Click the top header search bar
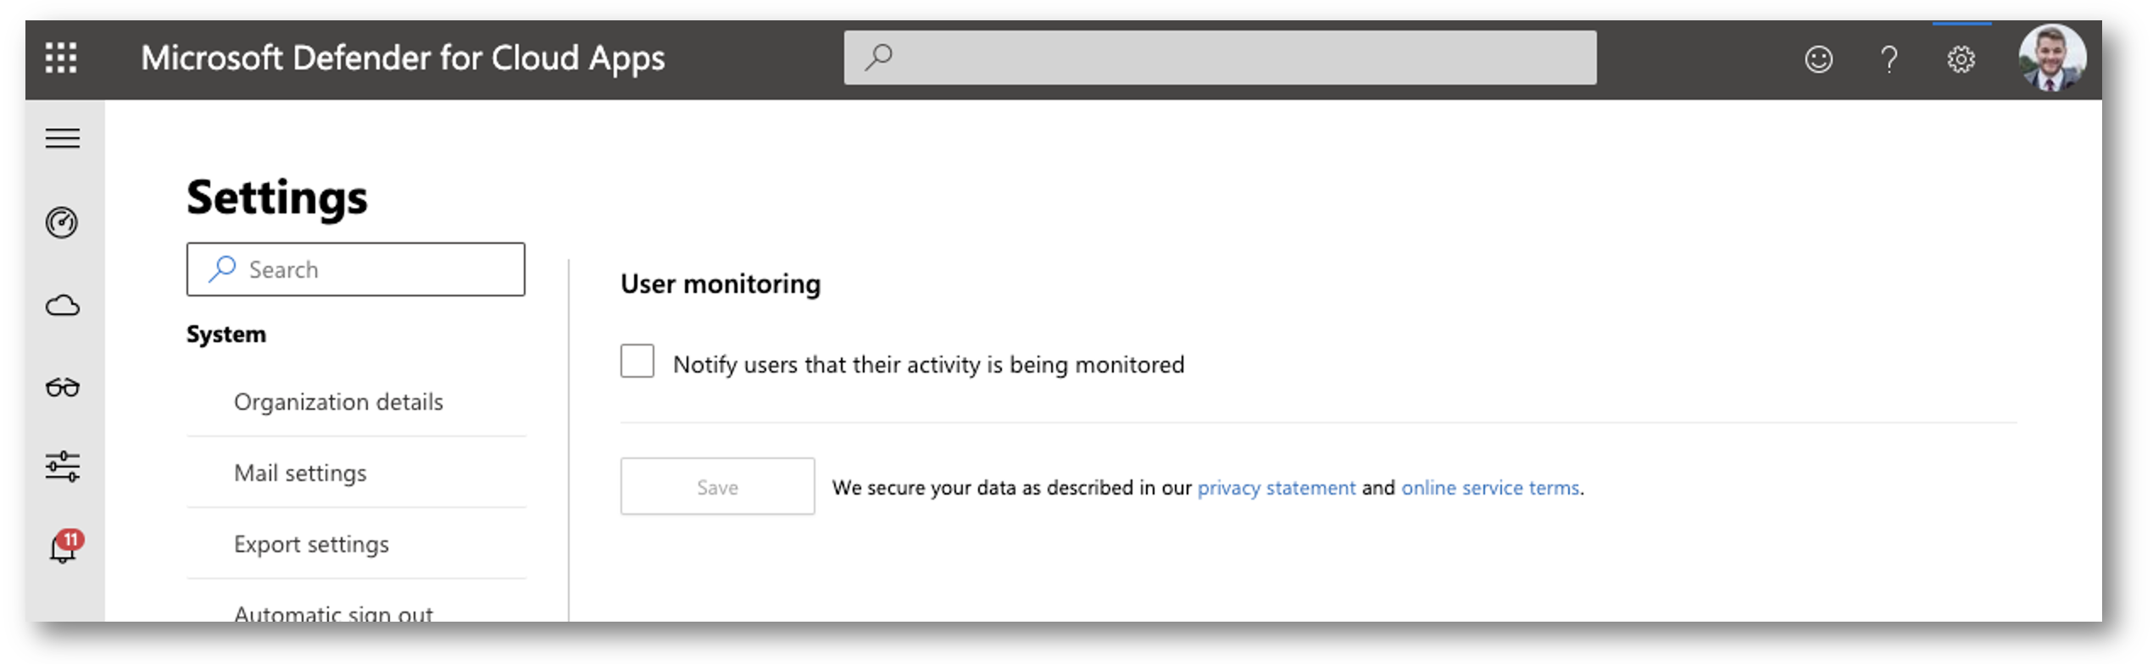The height and width of the screenshot is (664, 2153). click(1220, 58)
